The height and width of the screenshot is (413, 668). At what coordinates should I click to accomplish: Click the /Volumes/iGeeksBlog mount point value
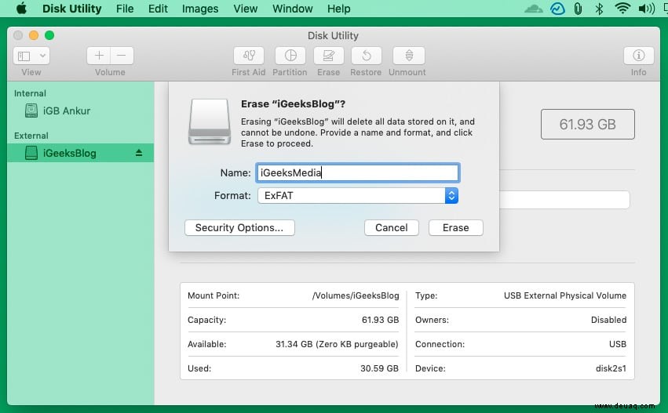pyautogui.click(x=356, y=295)
